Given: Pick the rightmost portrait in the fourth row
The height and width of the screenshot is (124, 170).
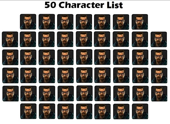Looking at the screenshot, I should click(159, 76).
